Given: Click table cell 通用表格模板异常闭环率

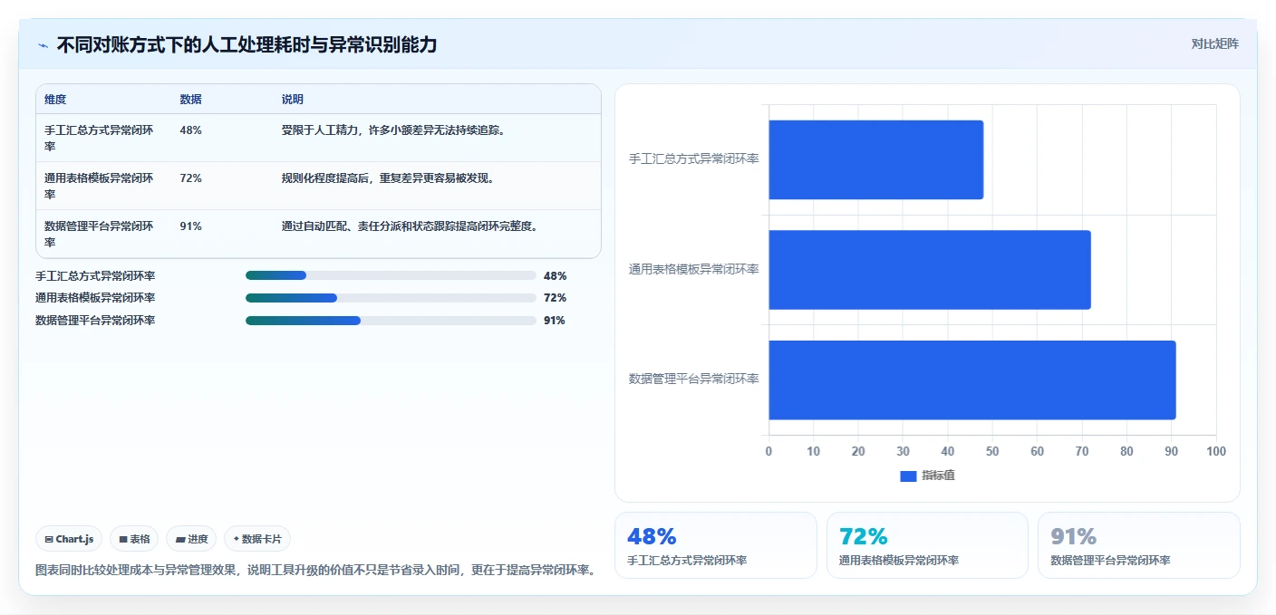Looking at the screenshot, I should click(x=99, y=186).
